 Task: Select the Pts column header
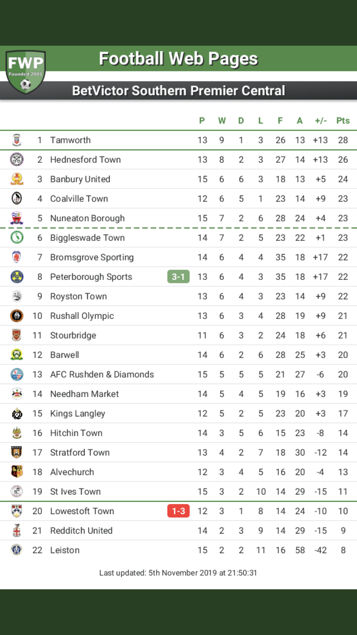point(343,120)
